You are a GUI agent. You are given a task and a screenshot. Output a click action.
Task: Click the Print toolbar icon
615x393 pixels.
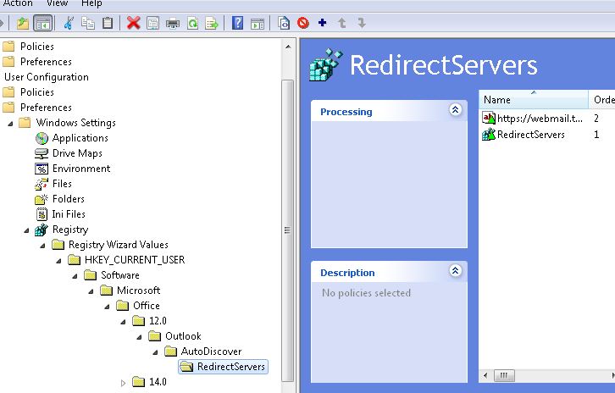[173, 24]
